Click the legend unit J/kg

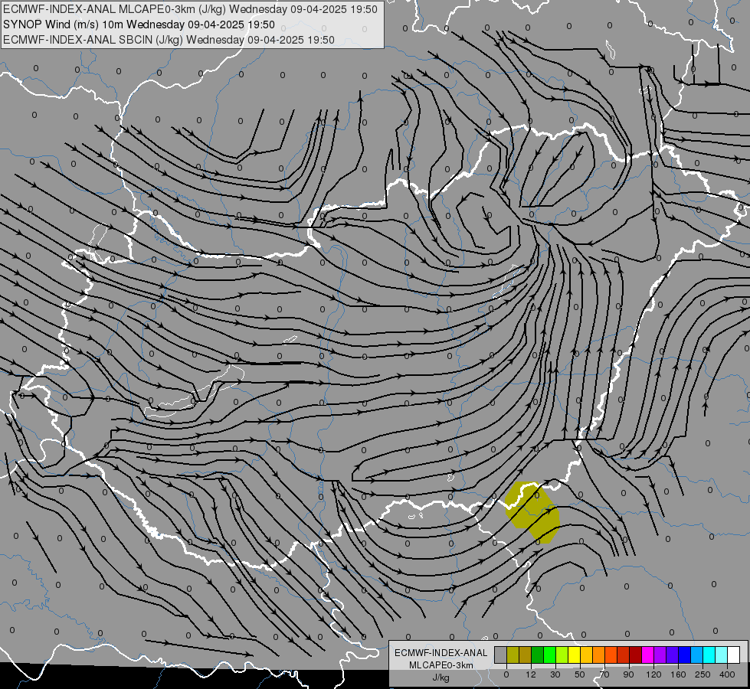click(441, 678)
